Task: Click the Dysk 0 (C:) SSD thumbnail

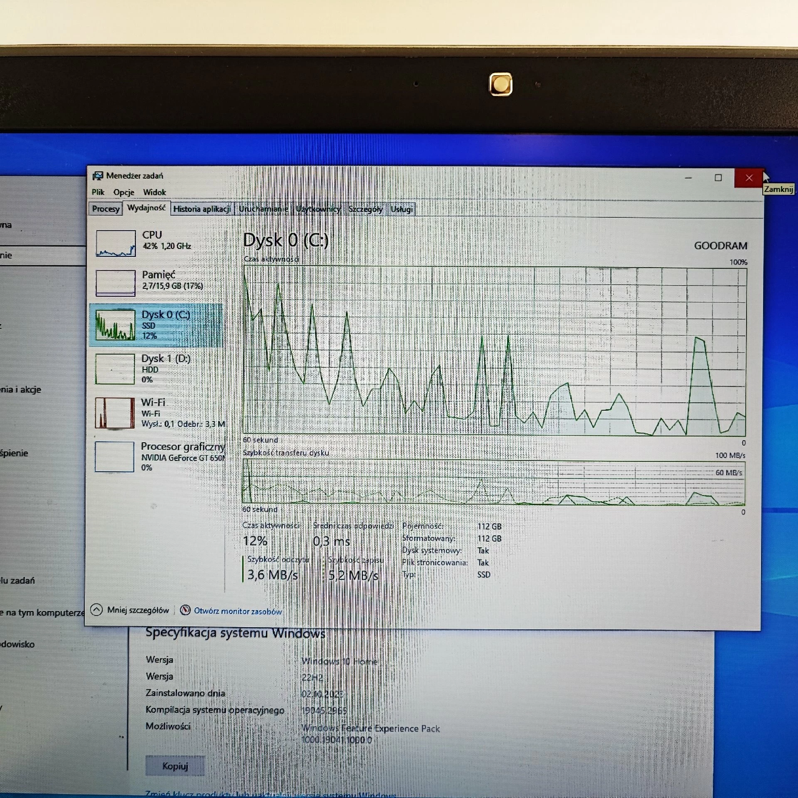Action: 115,325
